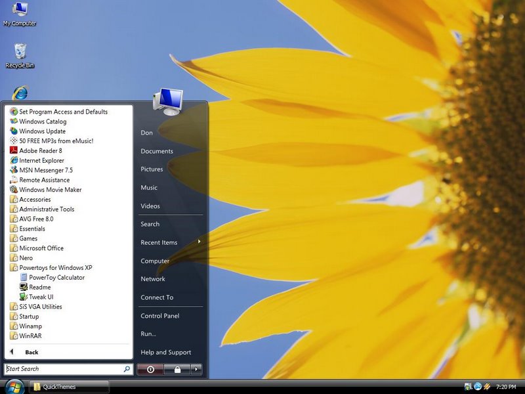The image size is (525, 394).
Task: Collapse the Powertoys for Windows XP folder
Action: [51, 267]
